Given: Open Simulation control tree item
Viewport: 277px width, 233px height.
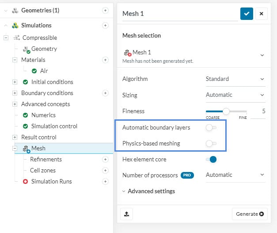Looking at the screenshot, I should (54, 126).
